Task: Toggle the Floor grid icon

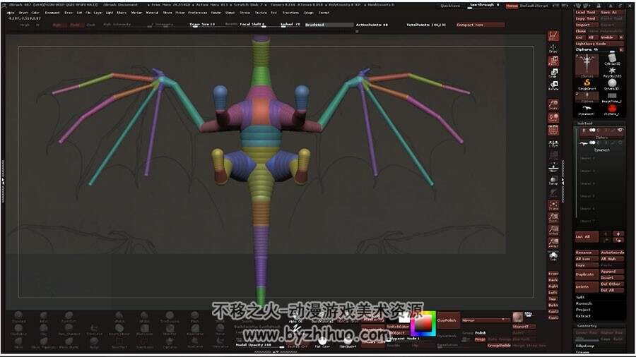Action: click(x=553, y=168)
